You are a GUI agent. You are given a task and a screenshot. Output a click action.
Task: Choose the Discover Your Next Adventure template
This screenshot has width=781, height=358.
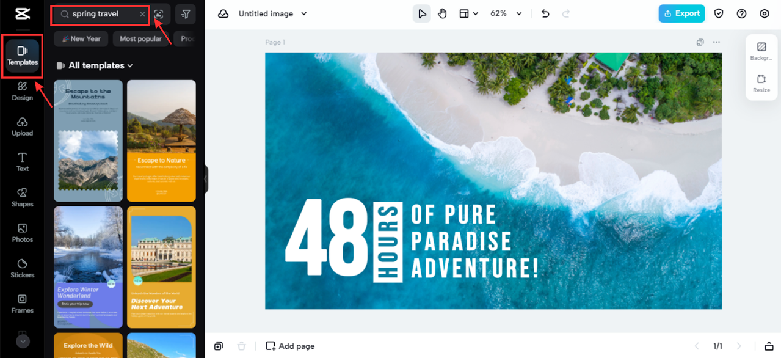pos(161,267)
